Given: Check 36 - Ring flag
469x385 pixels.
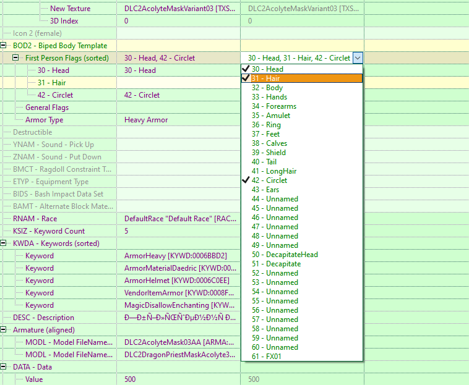Looking at the screenshot, I should coord(302,125).
